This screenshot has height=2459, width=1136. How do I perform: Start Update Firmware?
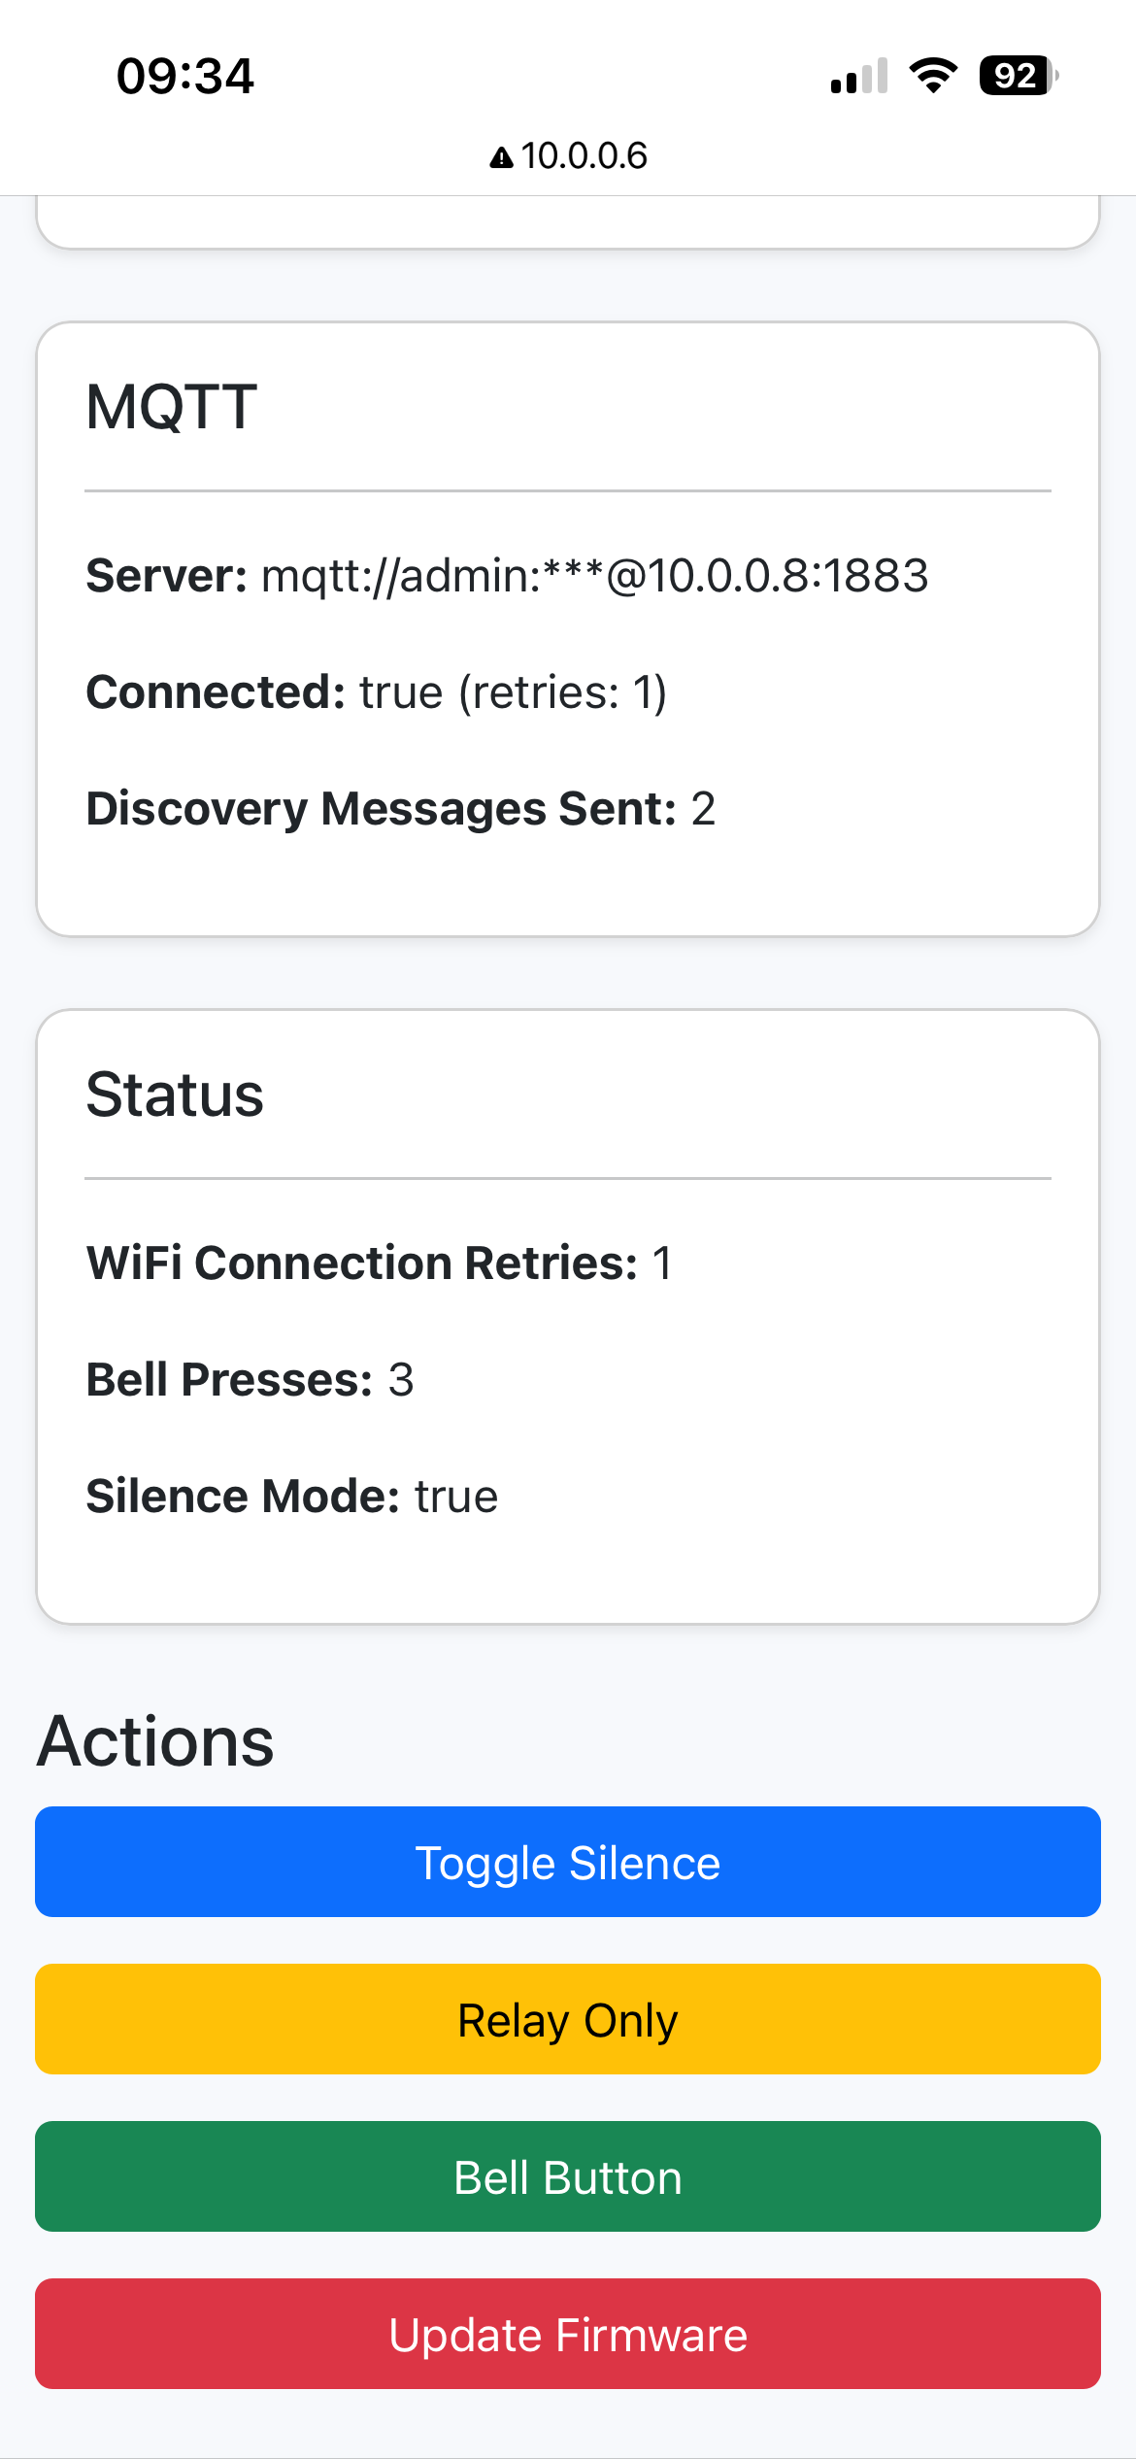(x=568, y=2334)
